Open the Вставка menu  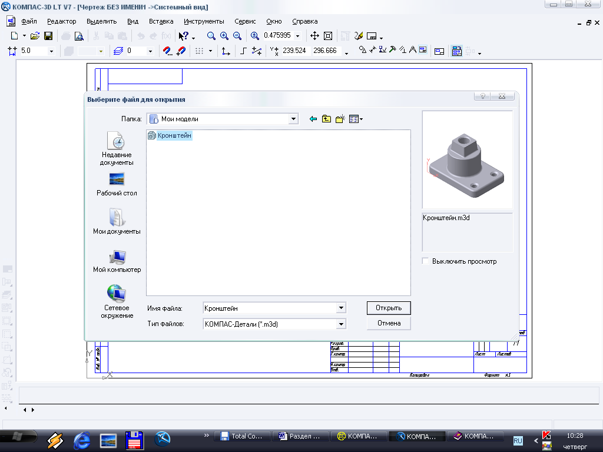click(161, 22)
